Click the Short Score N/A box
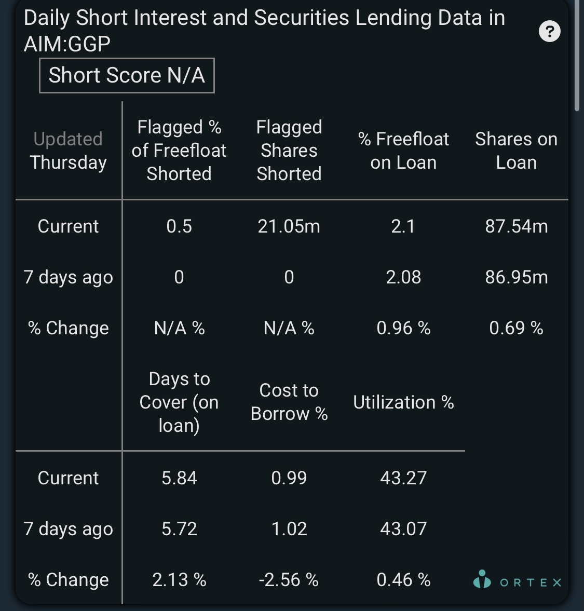This screenshot has height=611, width=584. (x=127, y=76)
